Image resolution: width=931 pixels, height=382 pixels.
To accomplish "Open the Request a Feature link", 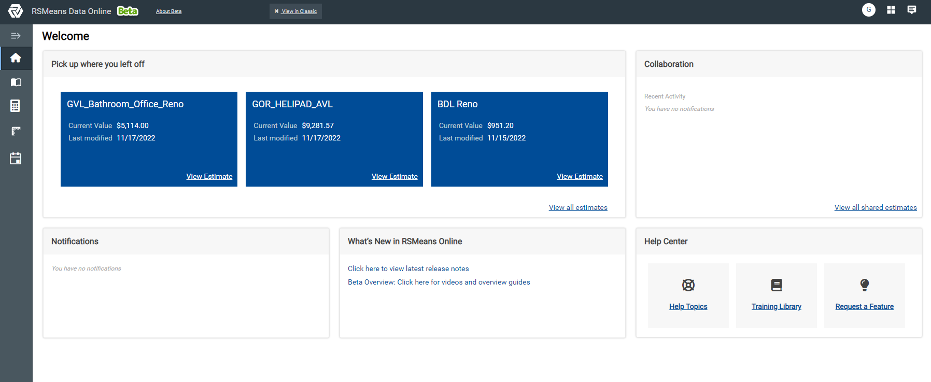I will click(x=865, y=306).
